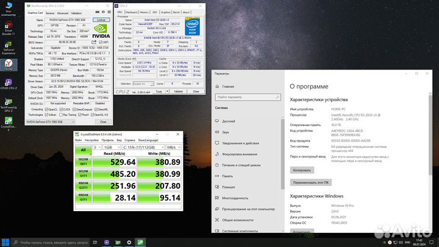
Task: Open Настройки menu in CrystalDiskMark
Action: point(91,140)
